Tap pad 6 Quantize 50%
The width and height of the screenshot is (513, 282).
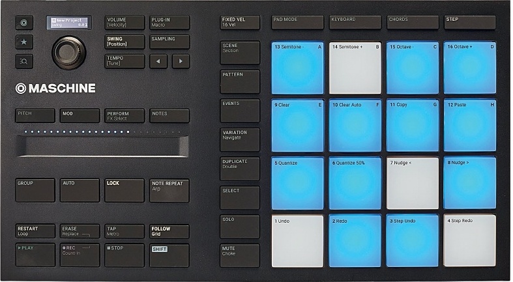tap(355, 183)
